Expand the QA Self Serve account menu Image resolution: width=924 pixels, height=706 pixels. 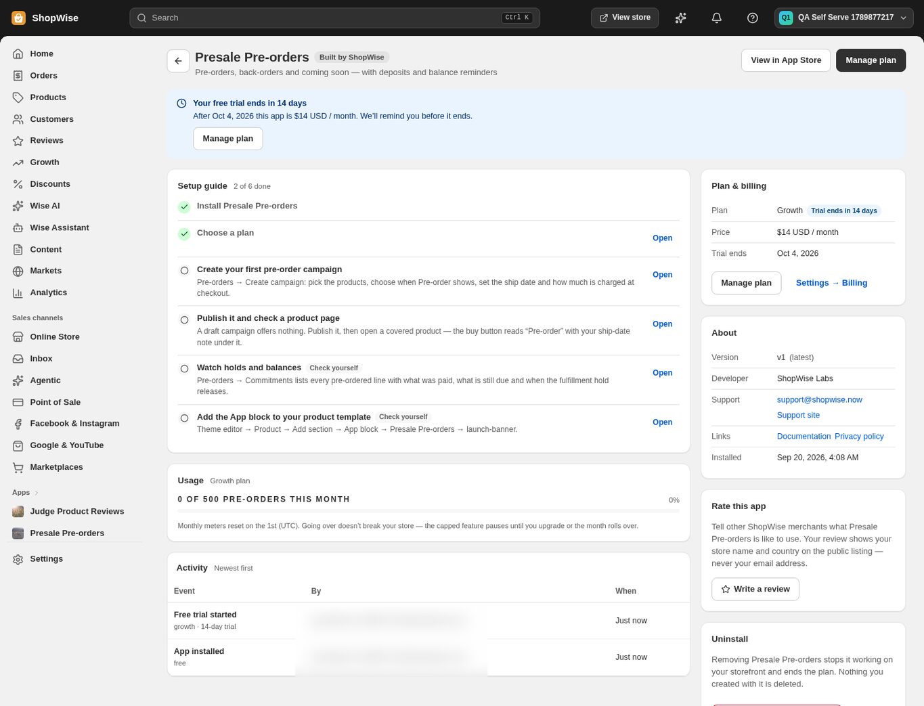point(843,18)
